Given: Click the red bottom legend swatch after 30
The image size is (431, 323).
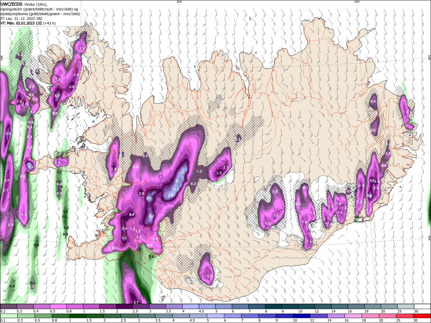Looking at the screenshot, I should point(423,316).
